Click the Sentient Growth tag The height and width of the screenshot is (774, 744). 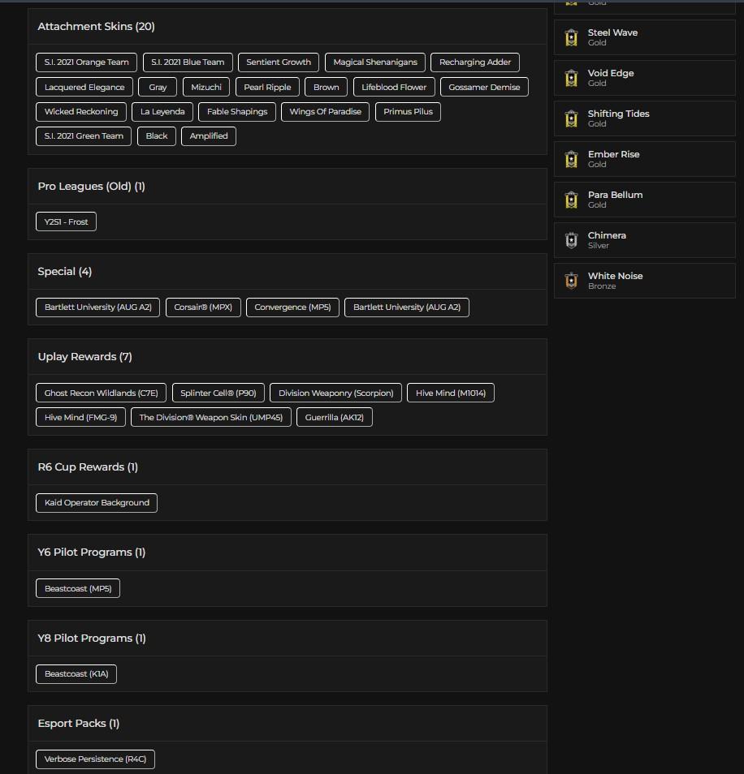tap(279, 62)
